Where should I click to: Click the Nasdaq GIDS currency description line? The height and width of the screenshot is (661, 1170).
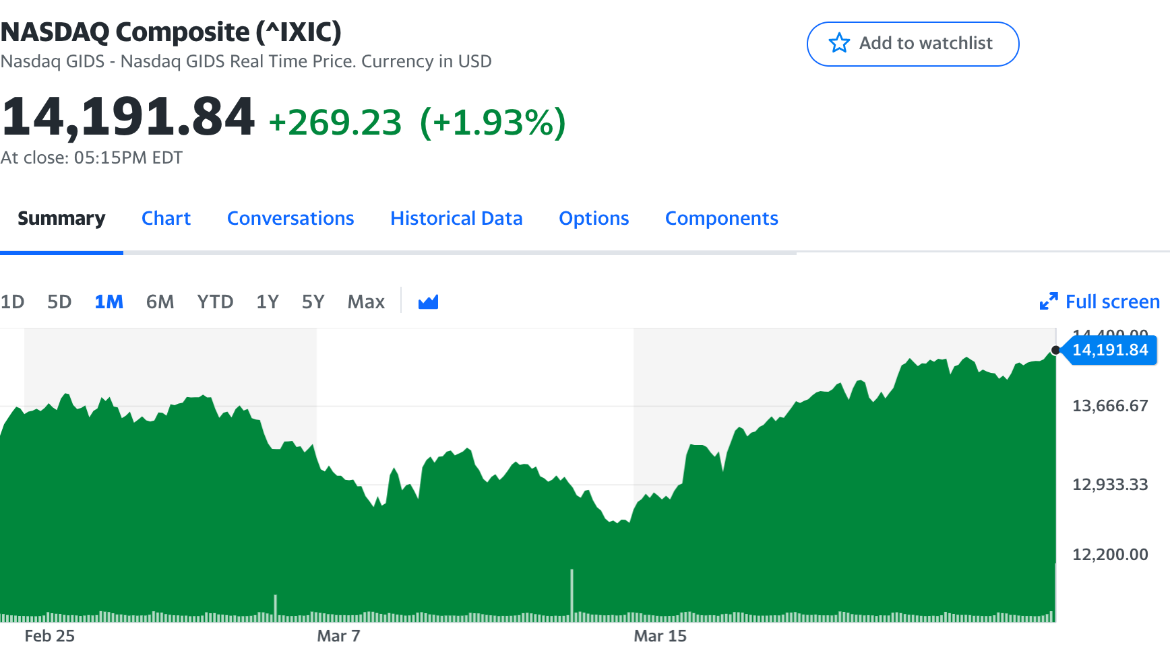(x=246, y=61)
